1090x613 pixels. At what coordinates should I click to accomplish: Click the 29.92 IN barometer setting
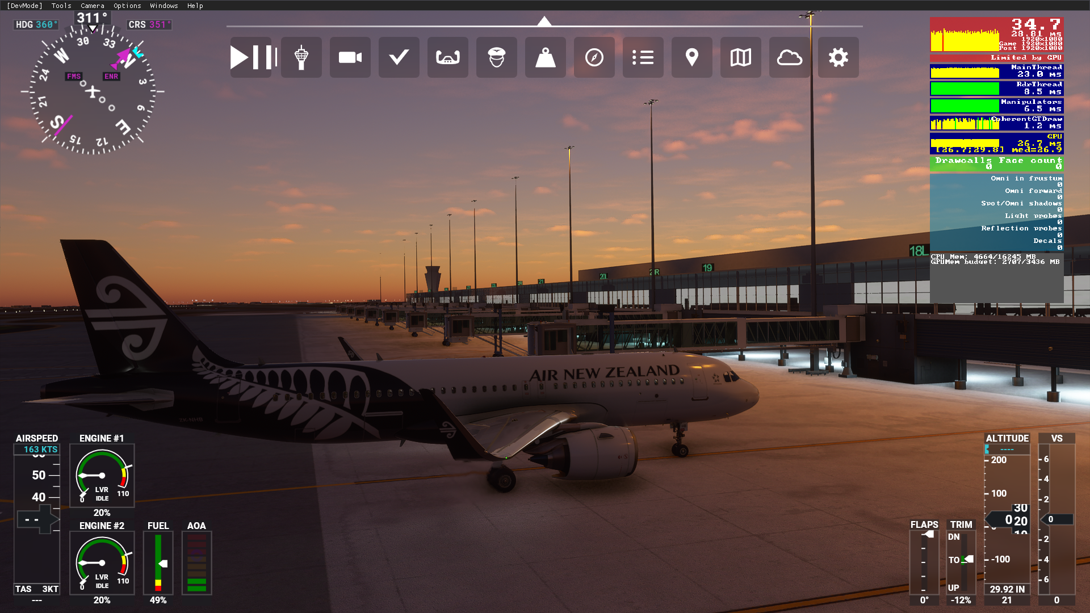click(1008, 589)
